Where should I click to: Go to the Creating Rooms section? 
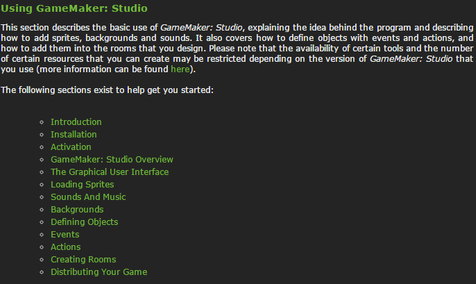tap(83, 260)
